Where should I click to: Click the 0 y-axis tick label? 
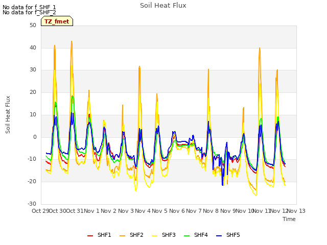click(35, 137)
